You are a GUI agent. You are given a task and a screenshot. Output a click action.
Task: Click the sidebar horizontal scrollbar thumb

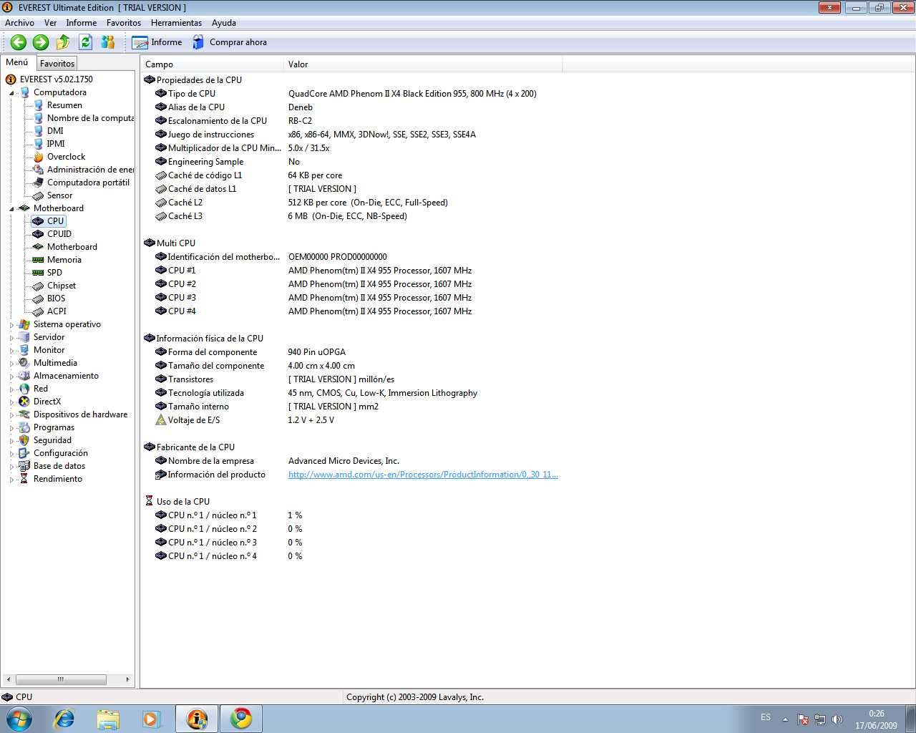click(61, 679)
